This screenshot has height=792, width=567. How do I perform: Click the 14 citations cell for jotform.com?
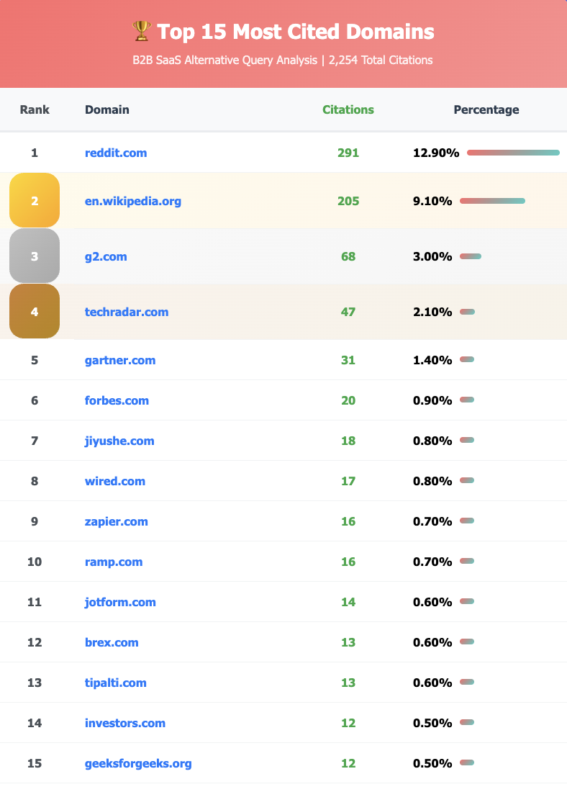(x=348, y=602)
